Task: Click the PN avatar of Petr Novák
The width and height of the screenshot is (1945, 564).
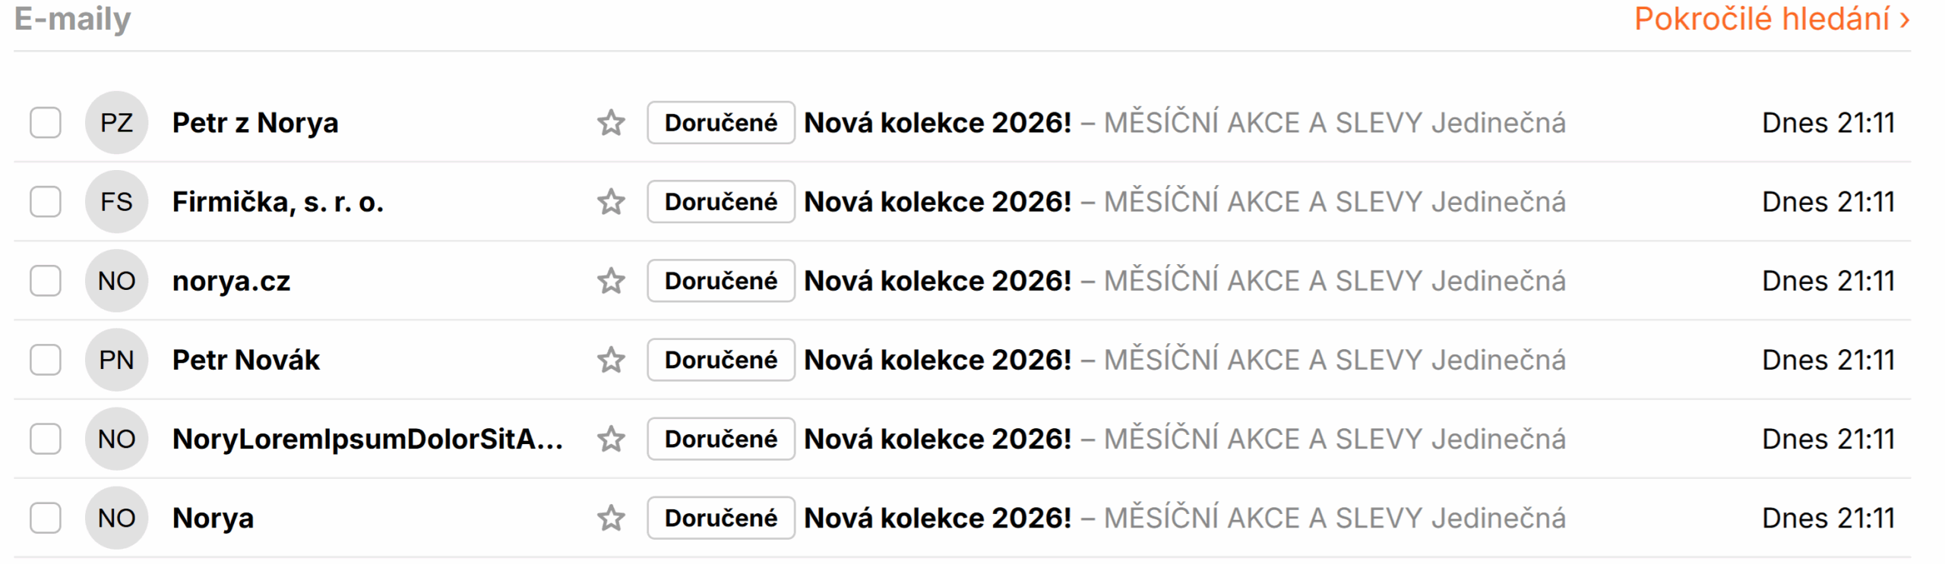Action: pos(116,360)
